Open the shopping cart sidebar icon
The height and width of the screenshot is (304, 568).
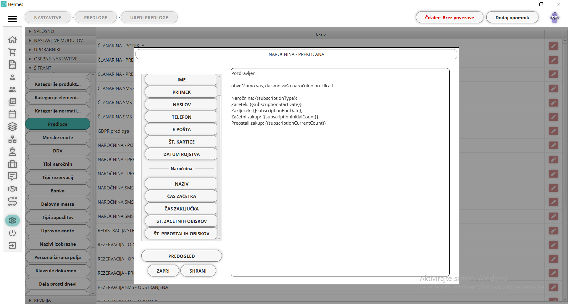tap(12, 52)
